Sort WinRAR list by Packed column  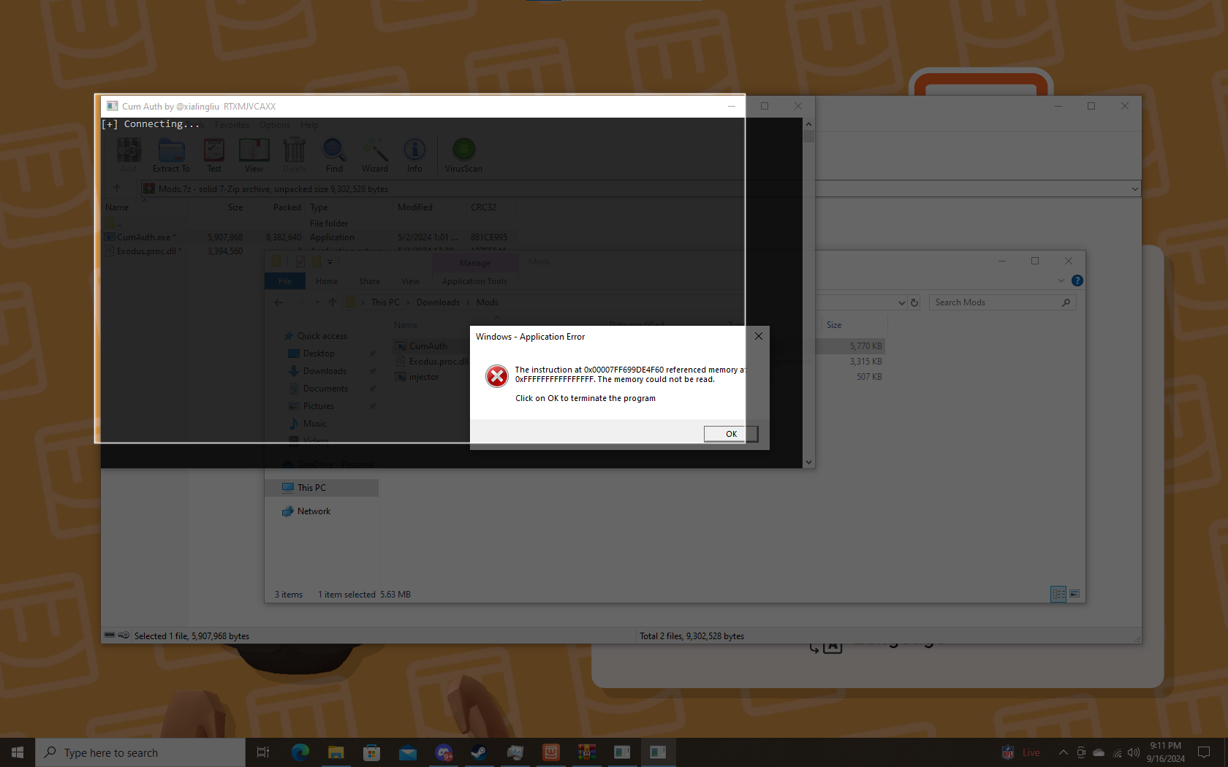(287, 207)
